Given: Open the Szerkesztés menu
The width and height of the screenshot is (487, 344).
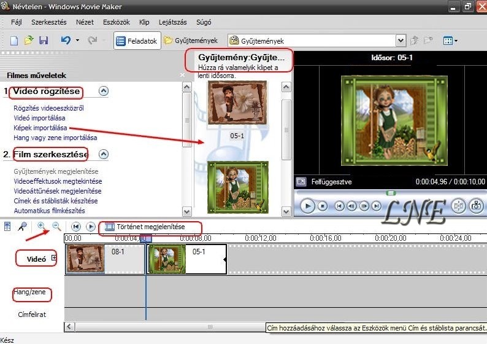Looking at the screenshot, I should click(49, 22).
